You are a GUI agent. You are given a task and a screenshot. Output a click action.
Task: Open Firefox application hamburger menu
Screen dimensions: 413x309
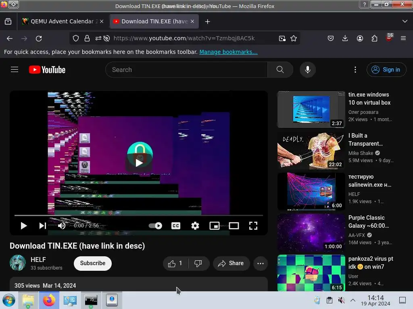click(403, 38)
